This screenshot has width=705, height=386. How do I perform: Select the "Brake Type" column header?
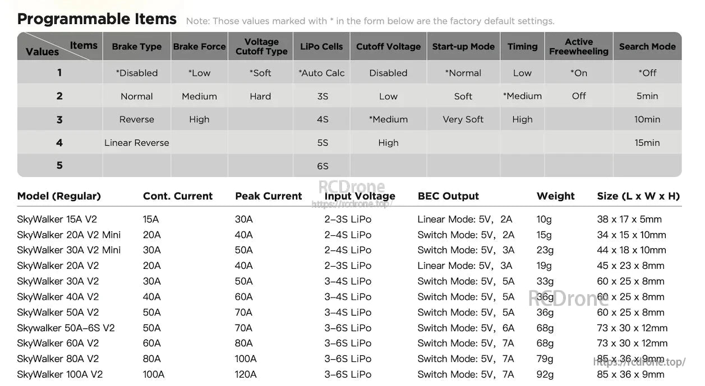pyautogui.click(x=136, y=46)
